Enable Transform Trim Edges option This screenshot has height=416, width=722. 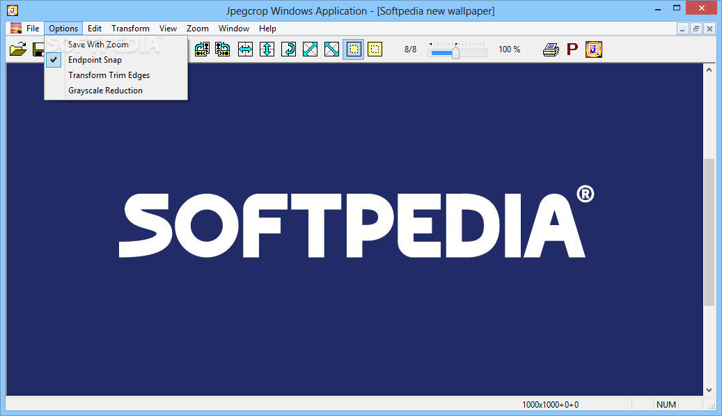pos(116,75)
